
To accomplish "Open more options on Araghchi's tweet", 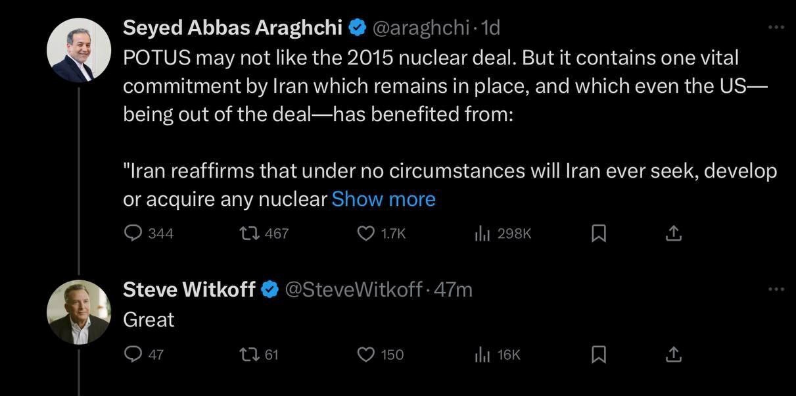I will click(776, 28).
